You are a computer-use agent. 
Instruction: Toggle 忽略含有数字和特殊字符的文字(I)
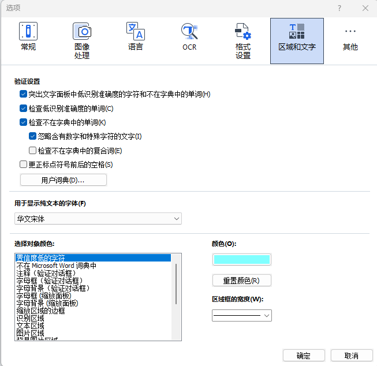(x=32, y=136)
